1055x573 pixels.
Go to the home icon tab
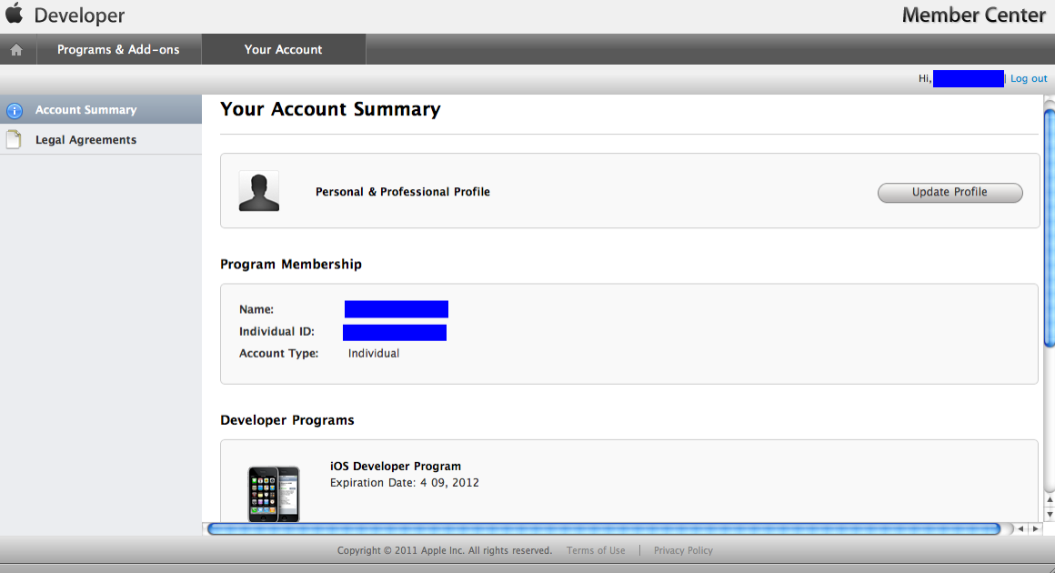click(16, 50)
